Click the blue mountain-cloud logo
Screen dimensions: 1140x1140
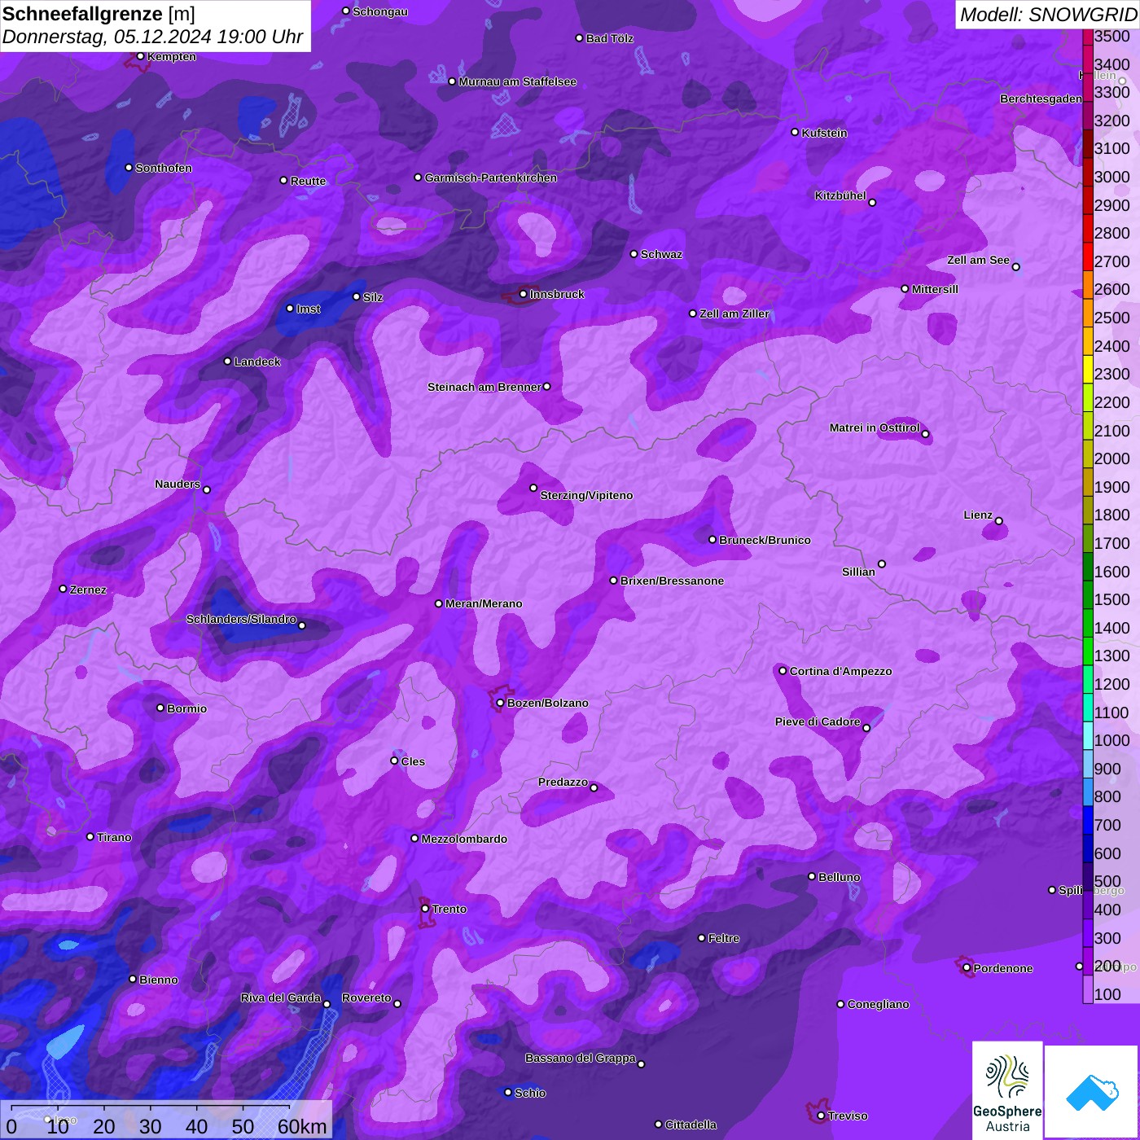coord(1092,1092)
